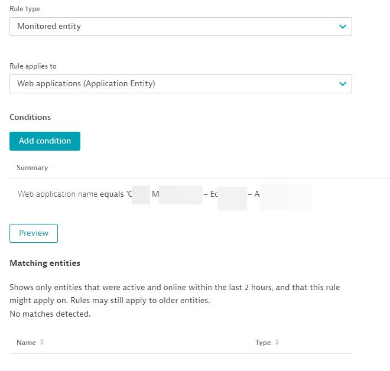Image resolution: width=390 pixels, height=371 pixels.
Task: Click the Rule applies to chevron arrow
Action: click(x=342, y=84)
